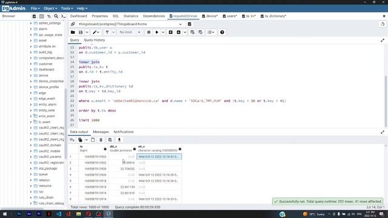Screen dimensions: 388x218
Task: Open the Tools menu
Action: [67, 8]
